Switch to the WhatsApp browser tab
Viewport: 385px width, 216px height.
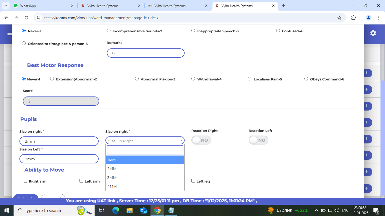[39, 6]
